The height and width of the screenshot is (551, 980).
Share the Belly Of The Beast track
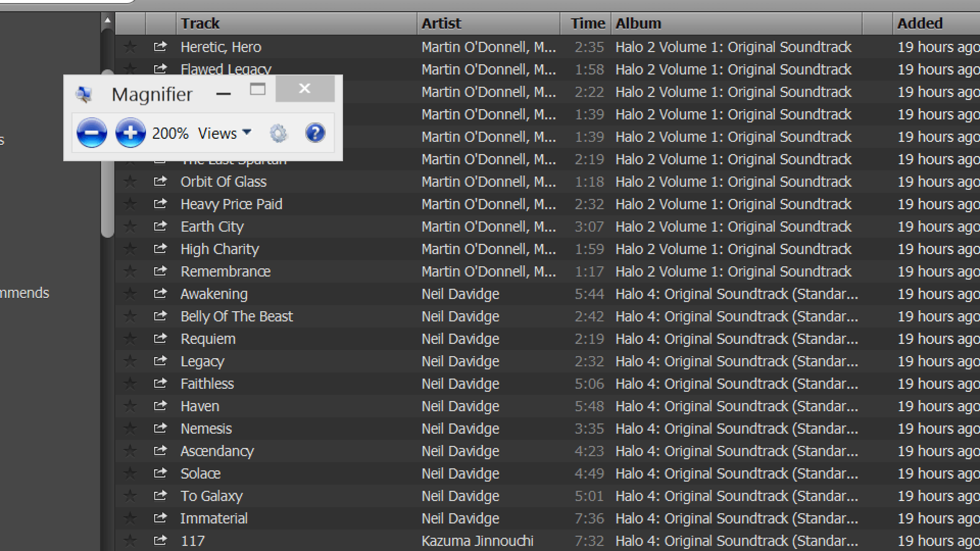click(x=160, y=316)
